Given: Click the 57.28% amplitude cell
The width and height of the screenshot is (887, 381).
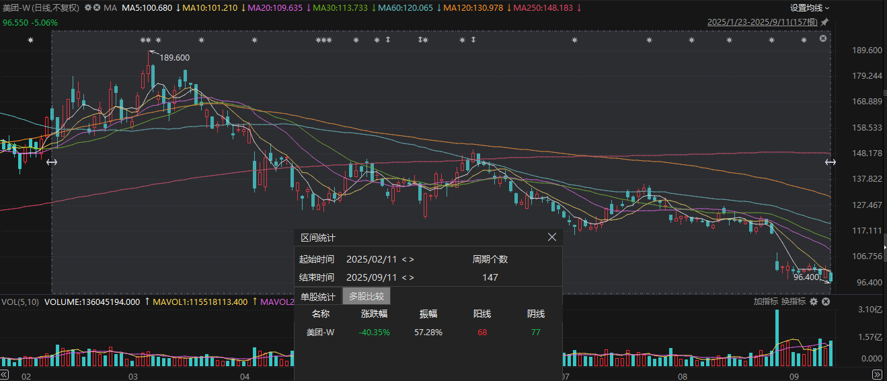Looking at the screenshot, I should (x=428, y=332).
